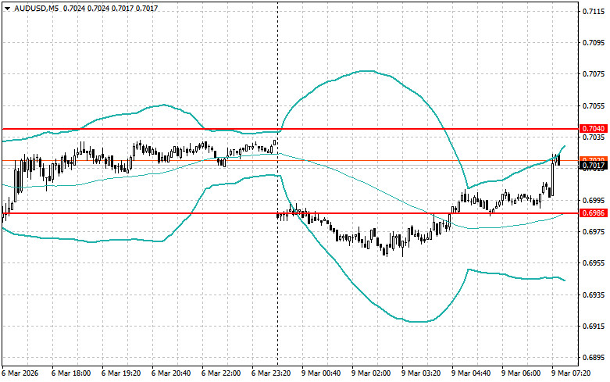Click the 6 Mar 2026 time axis label
The width and height of the screenshot is (610, 382).
pyautogui.click(x=20, y=373)
